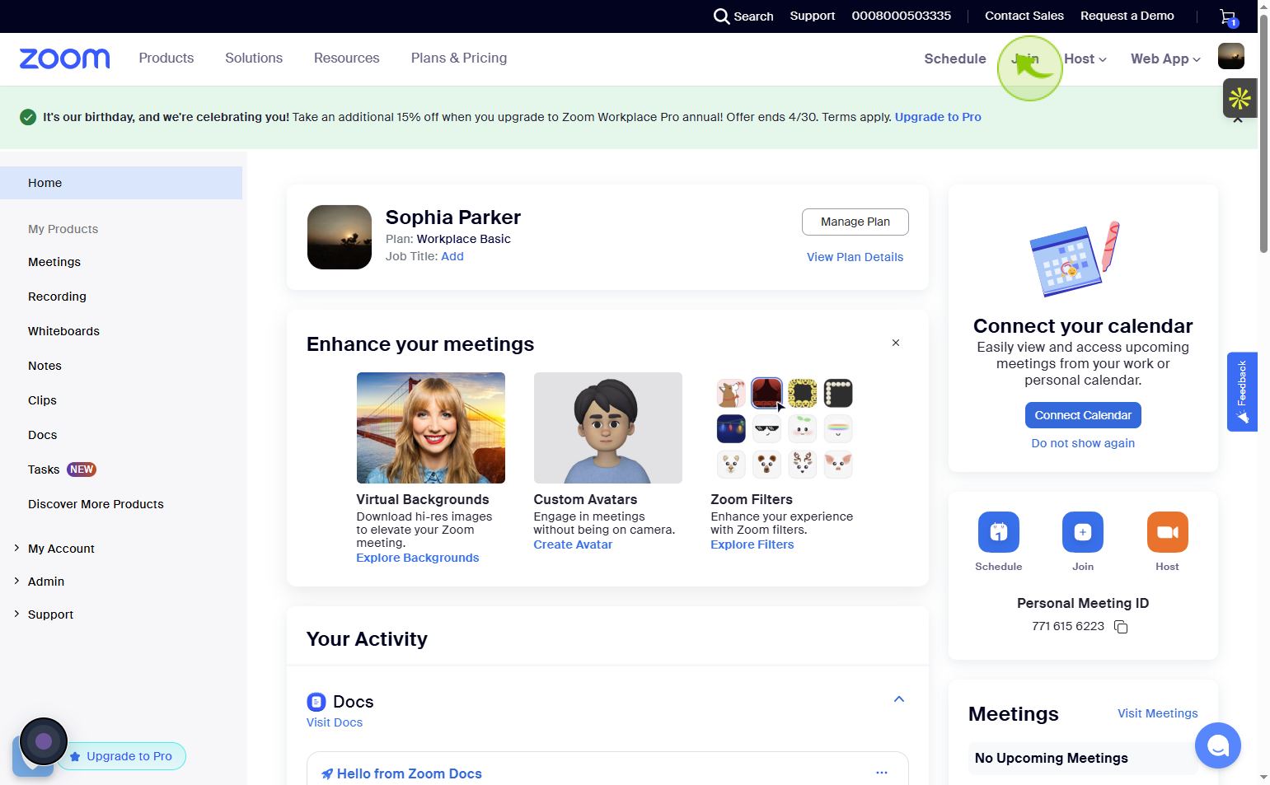Click the blue Join plus icon

tap(1083, 532)
